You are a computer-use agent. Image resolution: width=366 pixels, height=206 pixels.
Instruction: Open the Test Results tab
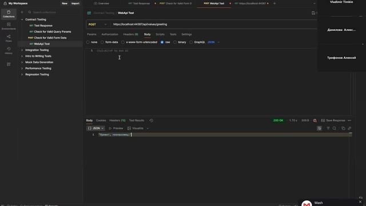tap(136, 121)
